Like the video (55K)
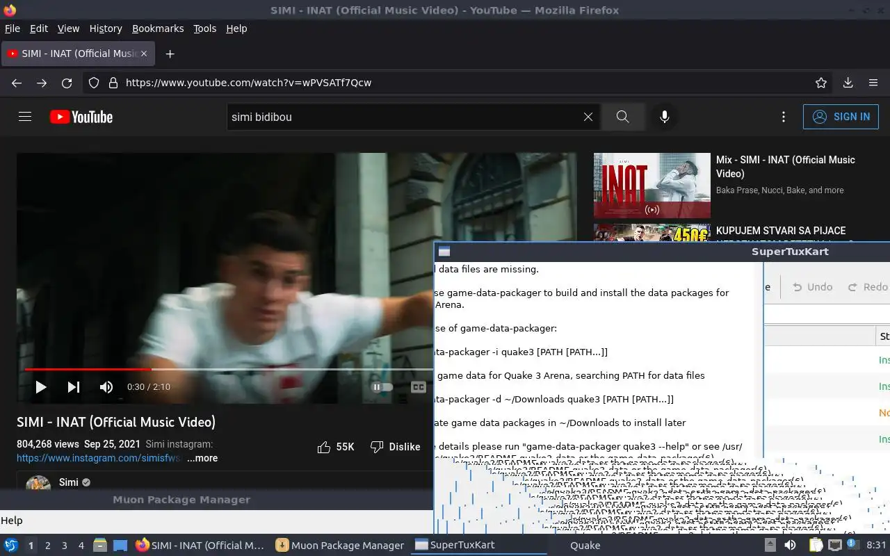 (x=336, y=447)
